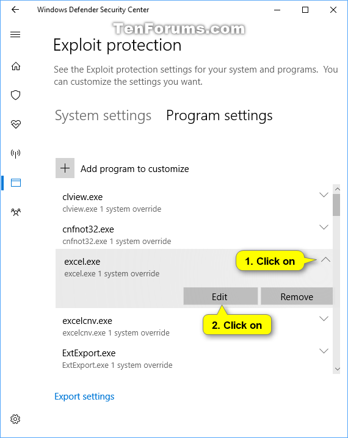The height and width of the screenshot is (438, 348).
Task: Open Firewall & network protection antenna icon
Action: point(16,153)
